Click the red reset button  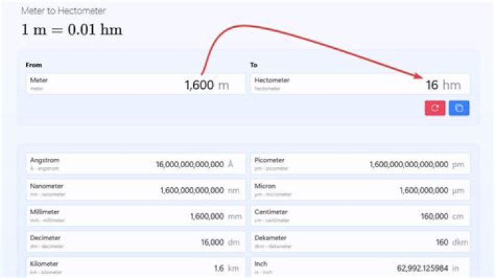click(434, 108)
